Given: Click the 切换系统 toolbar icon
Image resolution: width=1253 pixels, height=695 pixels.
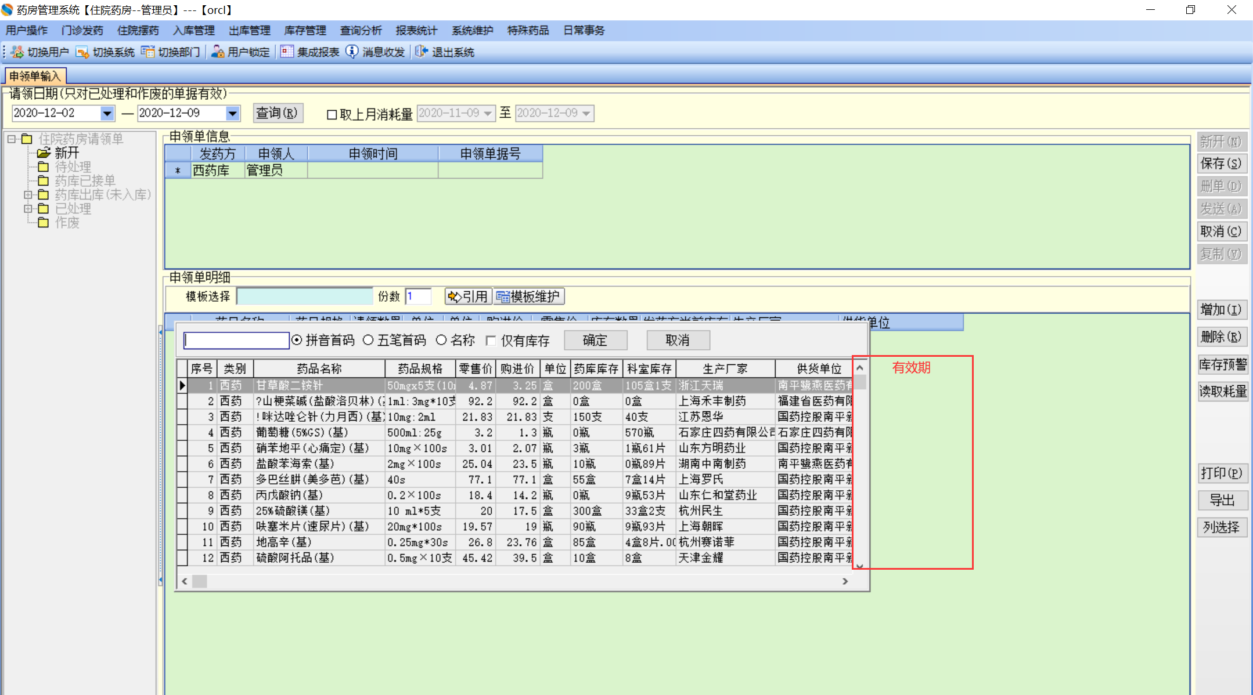Looking at the screenshot, I should tap(82, 52).
